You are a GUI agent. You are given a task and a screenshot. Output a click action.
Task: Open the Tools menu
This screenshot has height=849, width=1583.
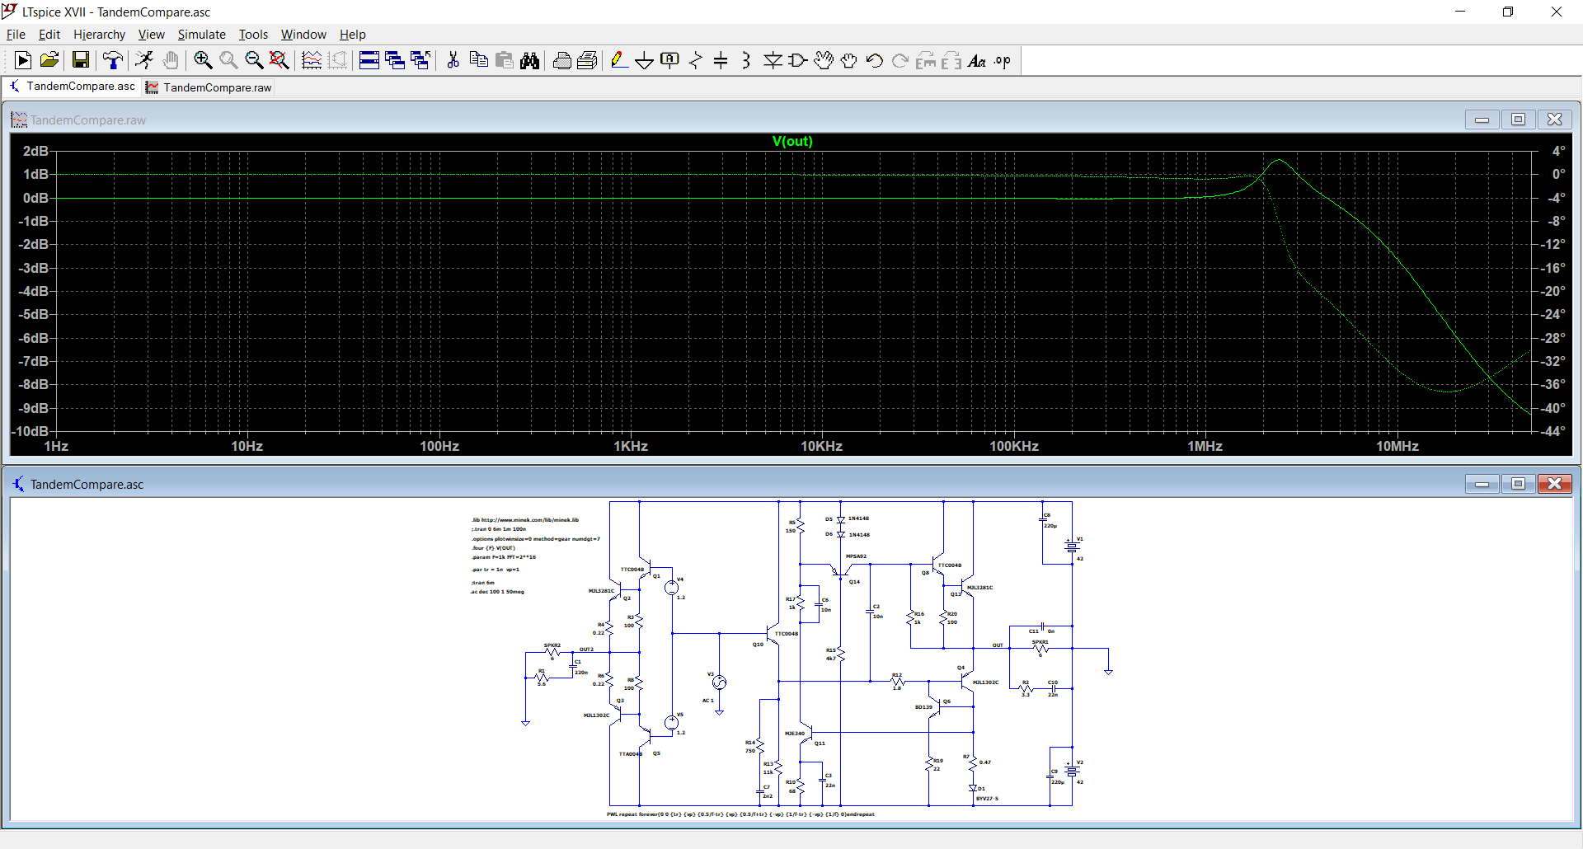click(253, 34)
